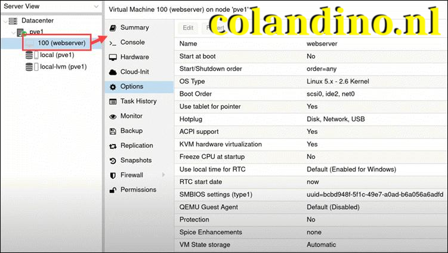This screenshot has height=253, width=448.
Task: Open the Hardware menu item
Action: (139, 57)
